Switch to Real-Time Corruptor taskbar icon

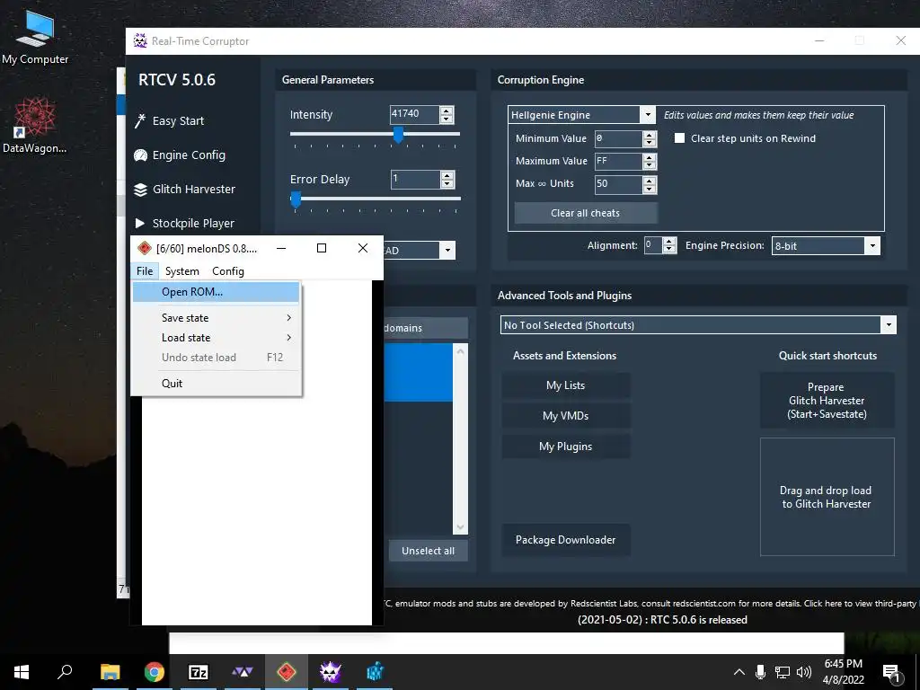(x=331, y=672)
